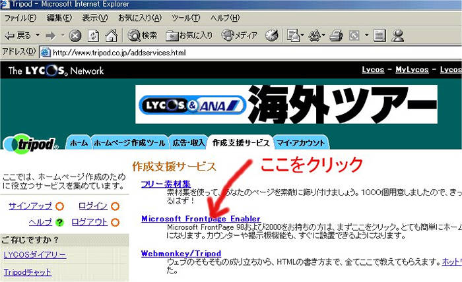The height and width of the screenshot is (282, 462).
Task: Click the Back (戻る) arrow button
Action: [18, 36]
